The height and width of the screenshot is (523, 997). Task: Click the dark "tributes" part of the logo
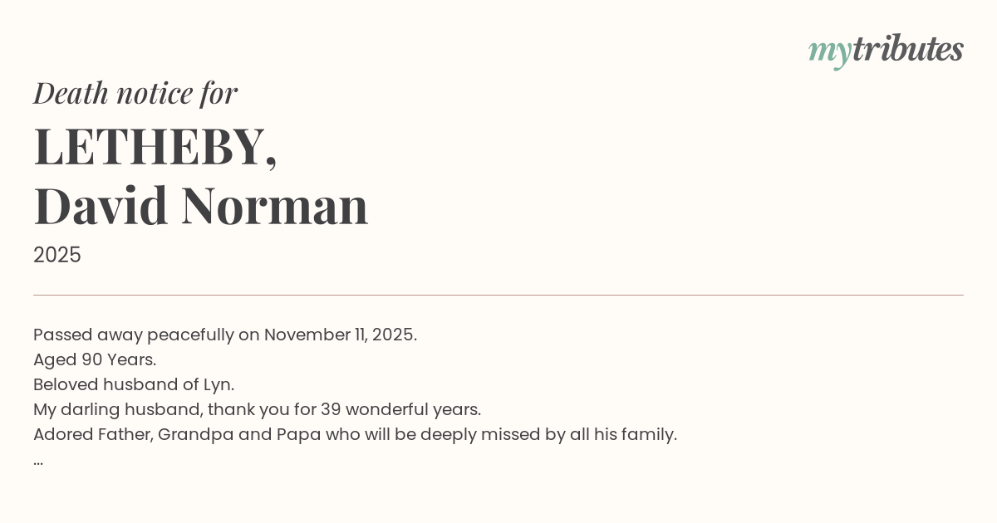click(907, 50)
